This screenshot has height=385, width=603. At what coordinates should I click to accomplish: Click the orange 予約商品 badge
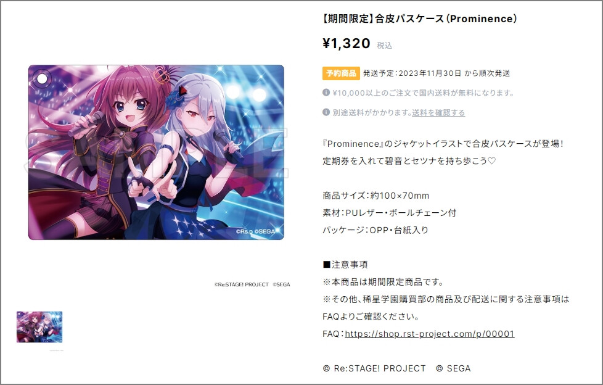pos(341,73)
